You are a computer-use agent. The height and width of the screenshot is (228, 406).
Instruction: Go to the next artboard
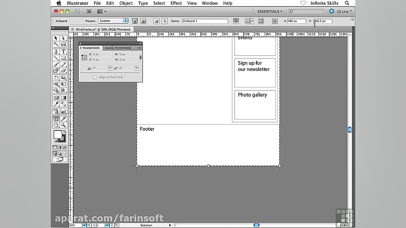click(112, 225)
